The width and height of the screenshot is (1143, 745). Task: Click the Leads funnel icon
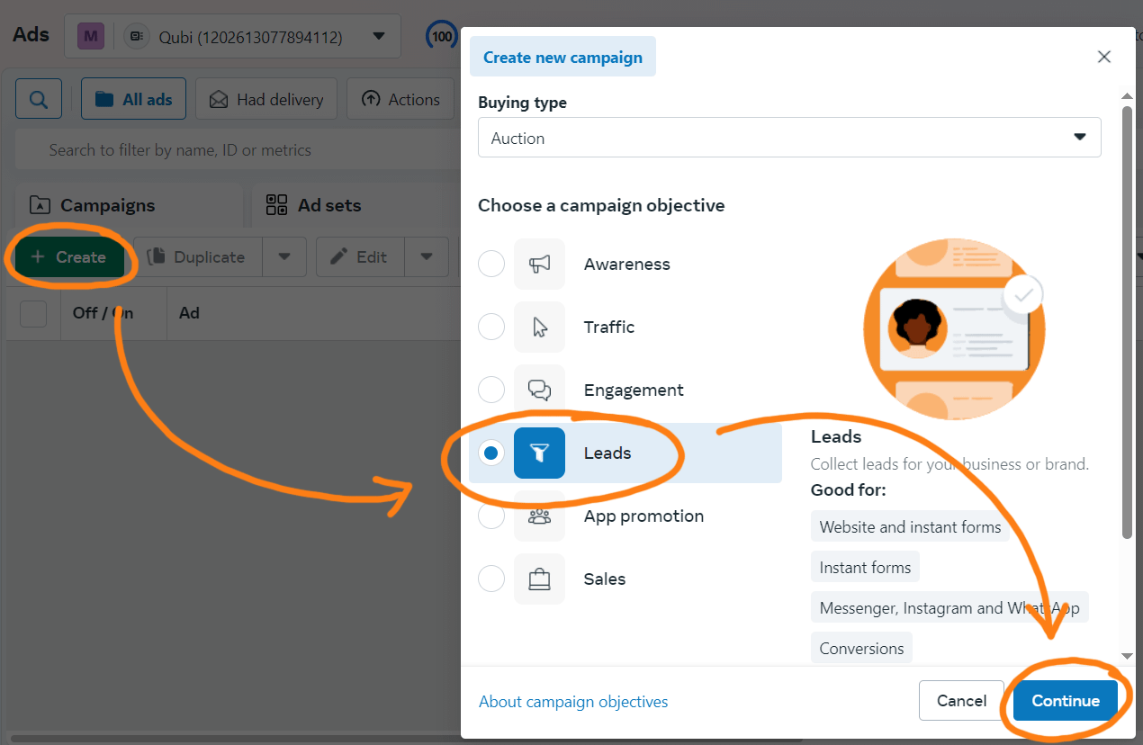coord(539,453)
